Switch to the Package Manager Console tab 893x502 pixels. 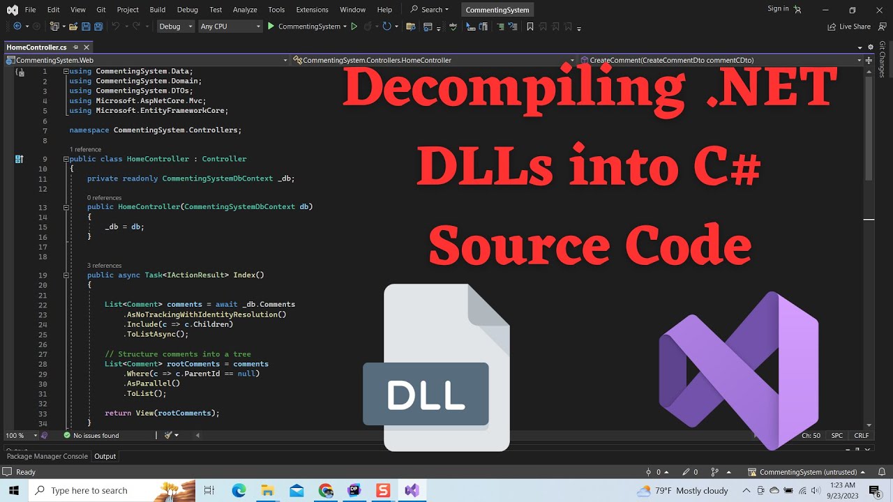pos(47,456)
